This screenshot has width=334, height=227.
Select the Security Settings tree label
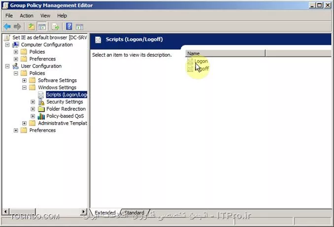(65, 102)
